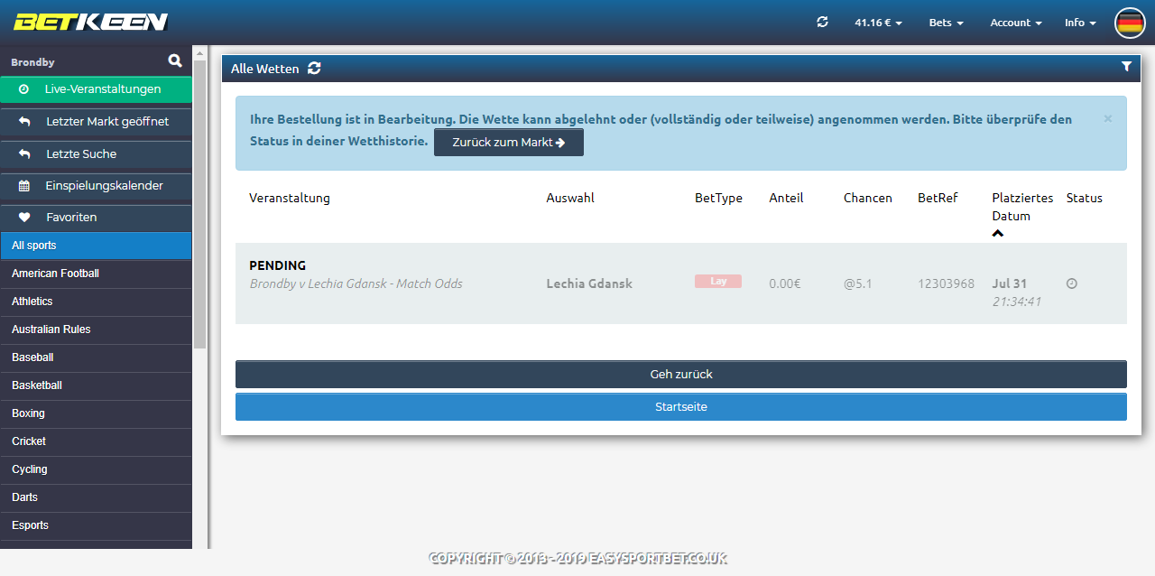
Task: Choose Australian Rules sport
Action: [x=96, y=330]
